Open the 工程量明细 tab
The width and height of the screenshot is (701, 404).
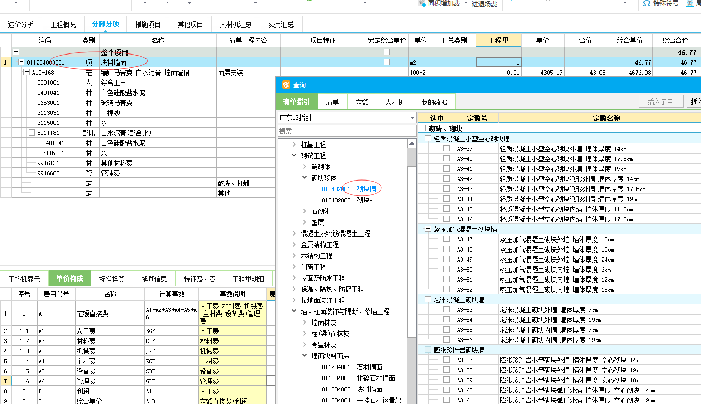pos(249,279)
